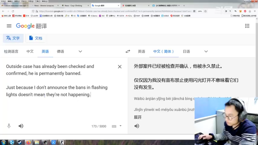
Task: Choose 中文 as source language
Action: (x=30, y=52)
